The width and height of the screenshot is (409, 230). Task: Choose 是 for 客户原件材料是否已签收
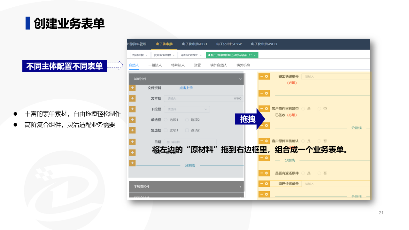303,109
